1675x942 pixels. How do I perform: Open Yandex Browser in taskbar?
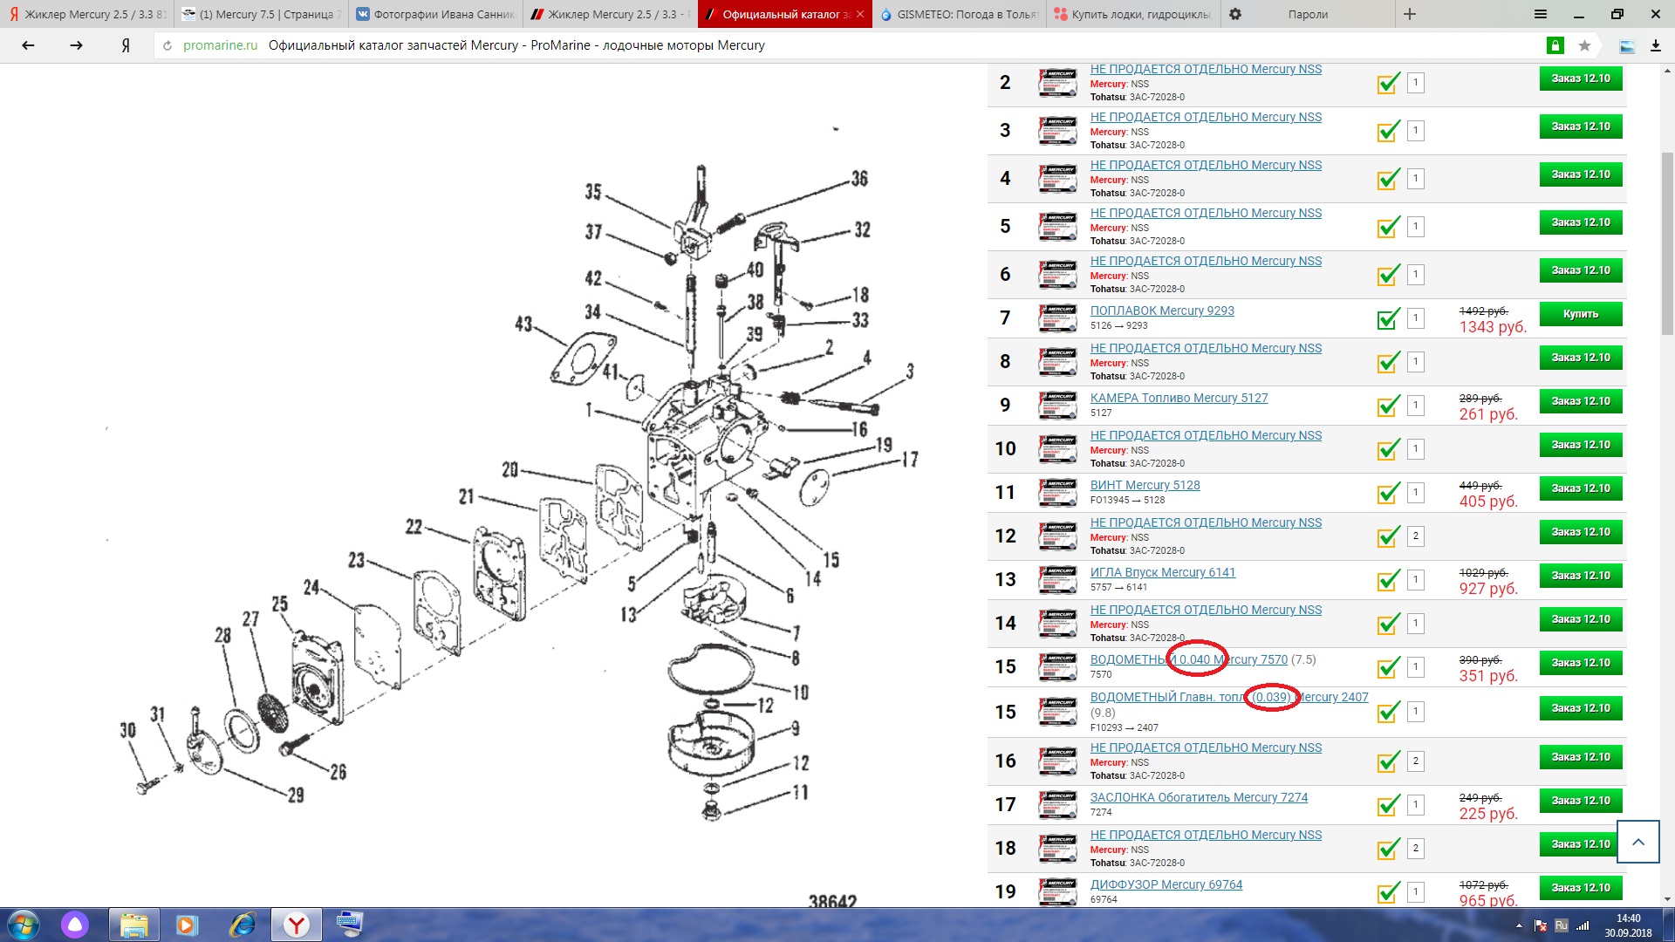297,925
